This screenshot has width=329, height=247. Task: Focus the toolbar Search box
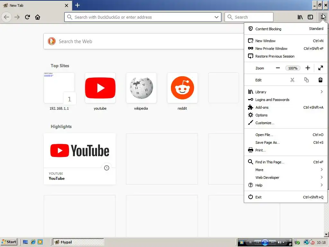pos(249,17)
